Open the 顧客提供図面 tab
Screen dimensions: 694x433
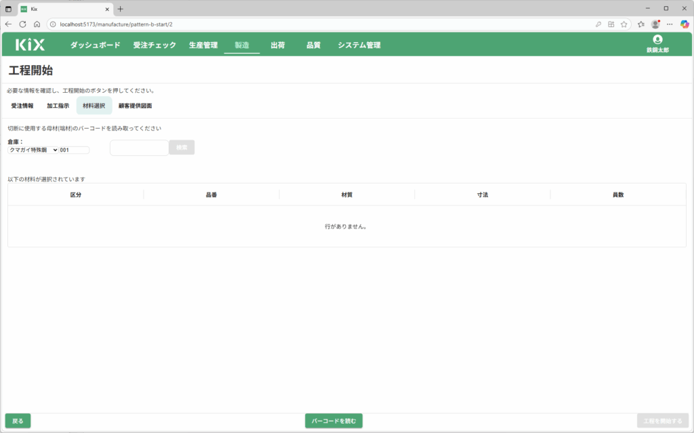point(135,106)
